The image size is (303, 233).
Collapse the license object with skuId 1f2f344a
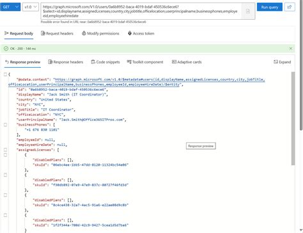click(x=5, y=215)
